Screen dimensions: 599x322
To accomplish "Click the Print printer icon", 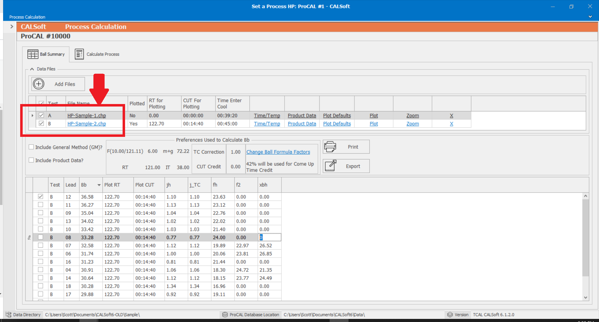I will point(330,147).
